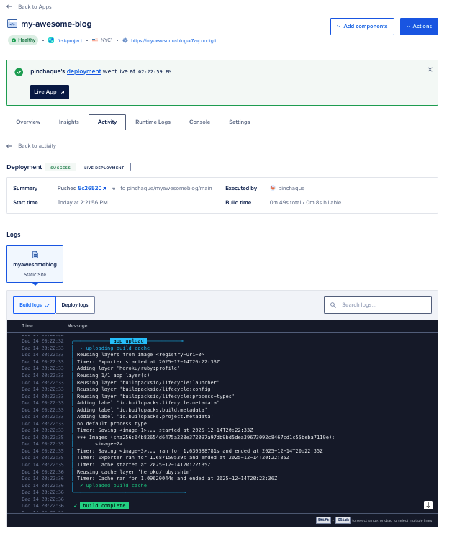Click the Back to activity arrow
The image size is (452, 539).
9,145
